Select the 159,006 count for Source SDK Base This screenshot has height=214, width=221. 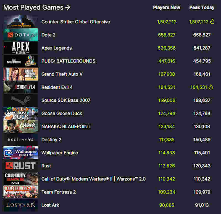point(167,100)
